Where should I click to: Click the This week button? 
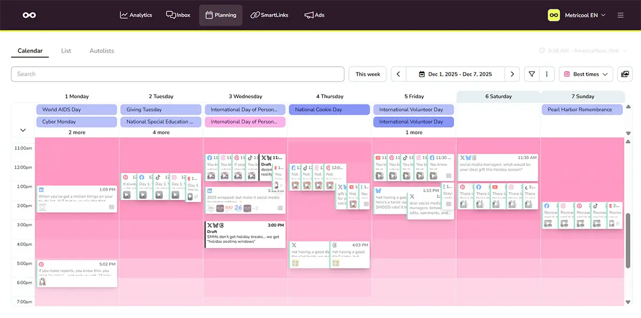368,74
